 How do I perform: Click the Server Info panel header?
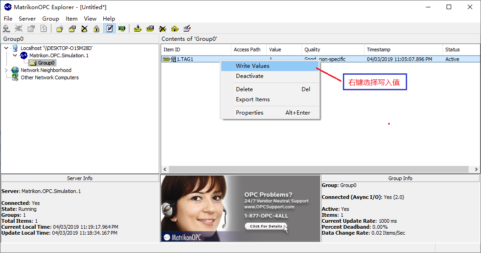point(80,178)
